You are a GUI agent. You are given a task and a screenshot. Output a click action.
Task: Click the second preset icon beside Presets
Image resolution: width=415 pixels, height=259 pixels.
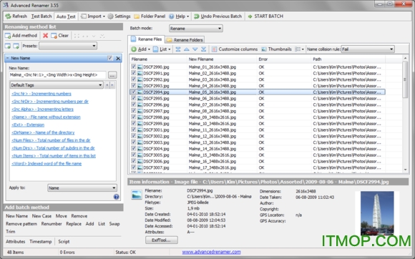16,46
